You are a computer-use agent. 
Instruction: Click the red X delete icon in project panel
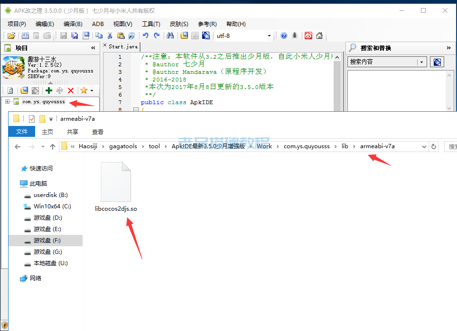pyautogui.click(x=71, y=90)
